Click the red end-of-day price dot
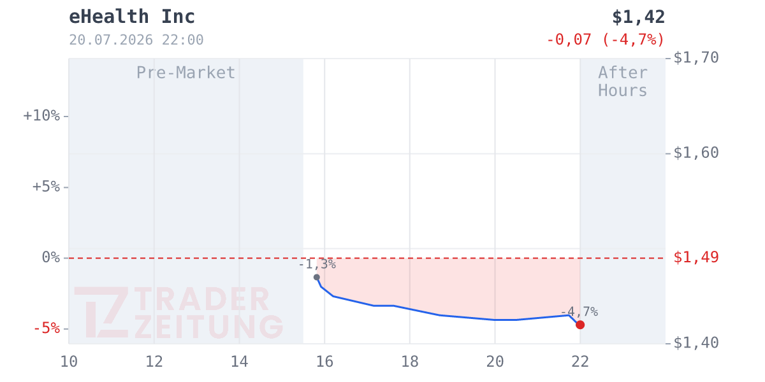This screenshot has width=765, height=382. click(x=580, y=325)
